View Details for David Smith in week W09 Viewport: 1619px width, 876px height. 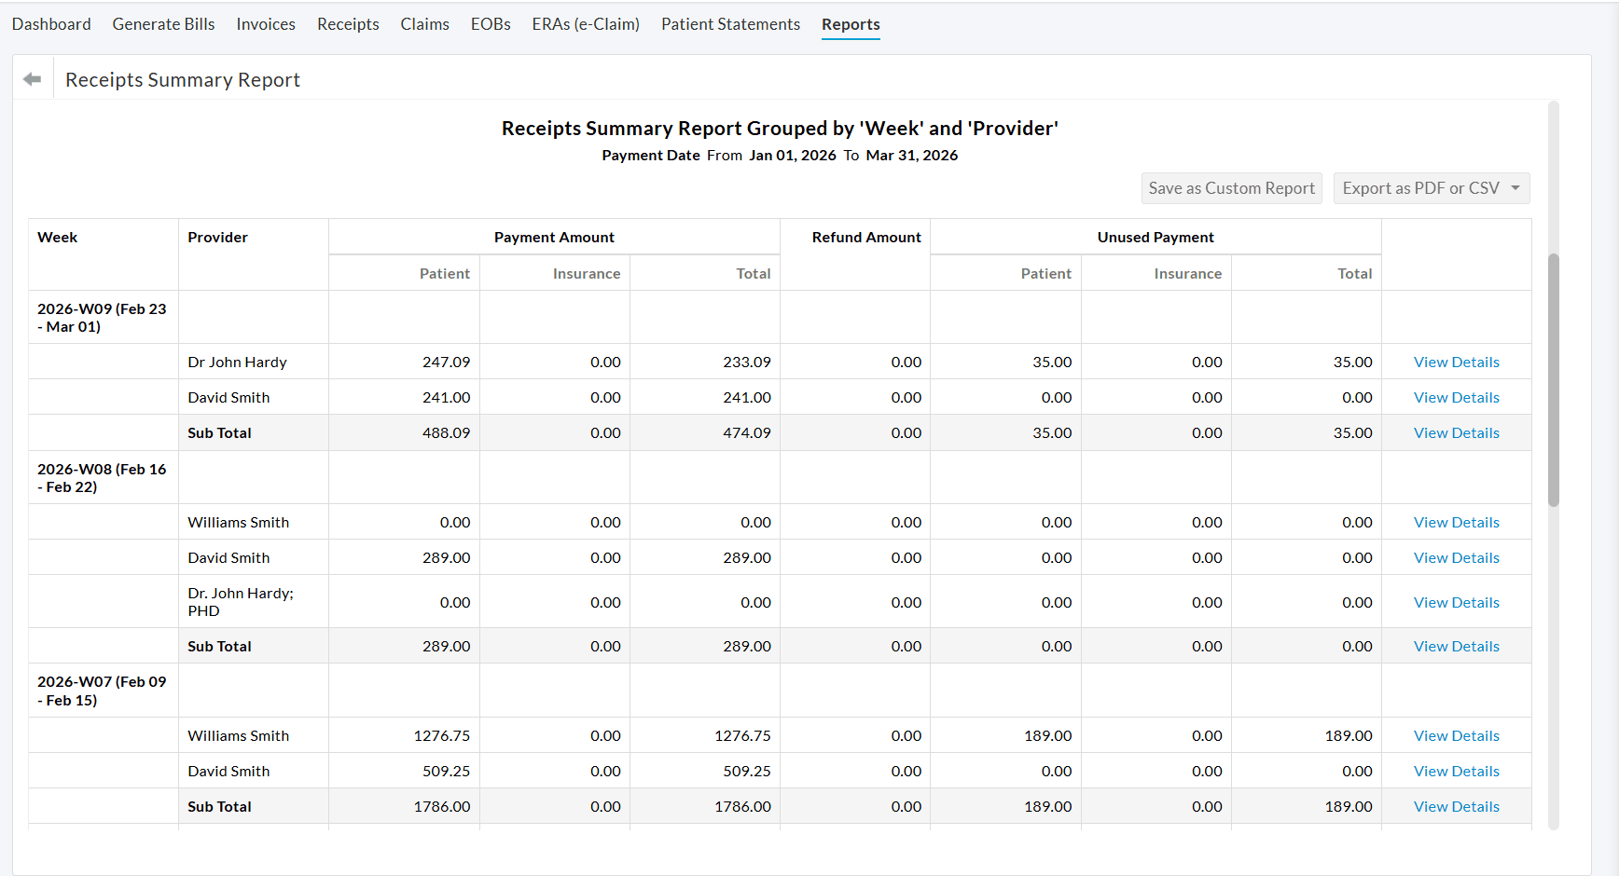click(1456, 397)
